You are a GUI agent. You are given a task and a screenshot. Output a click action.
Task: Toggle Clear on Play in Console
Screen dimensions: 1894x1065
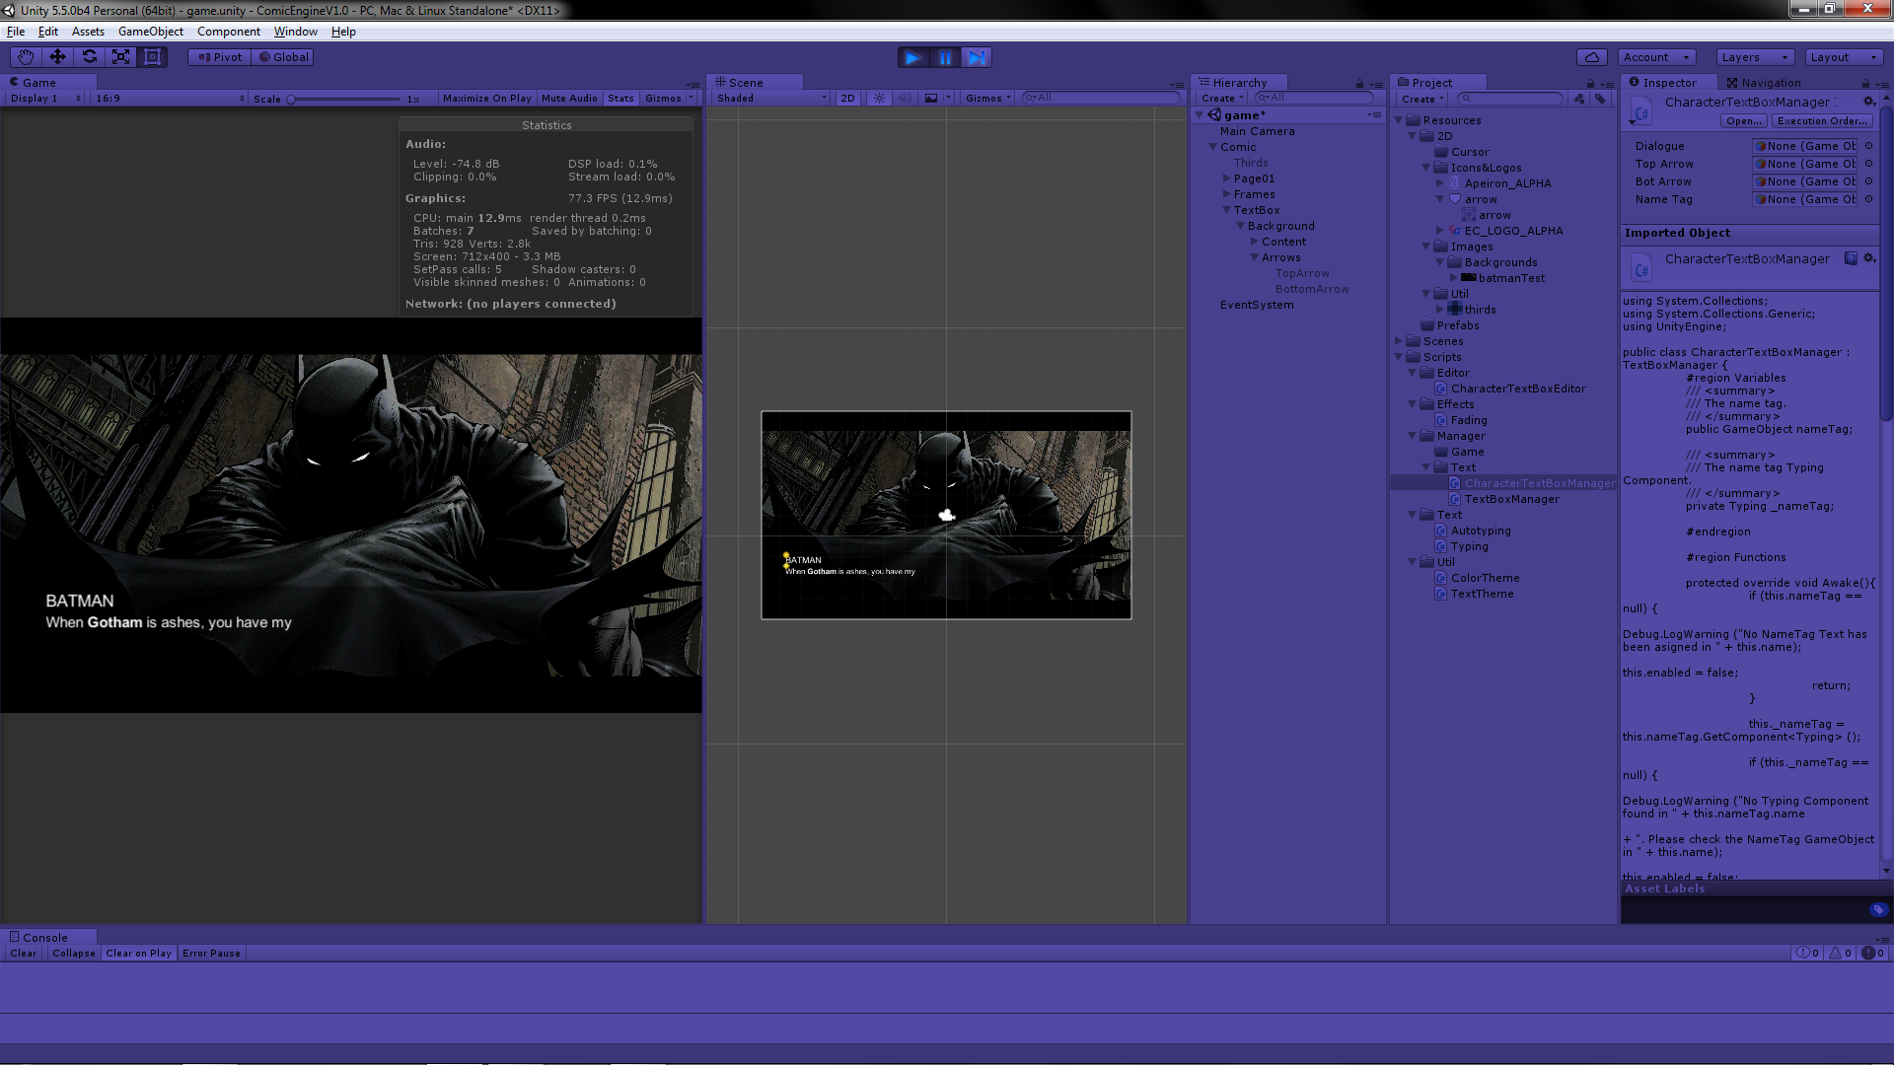[138, 954]
